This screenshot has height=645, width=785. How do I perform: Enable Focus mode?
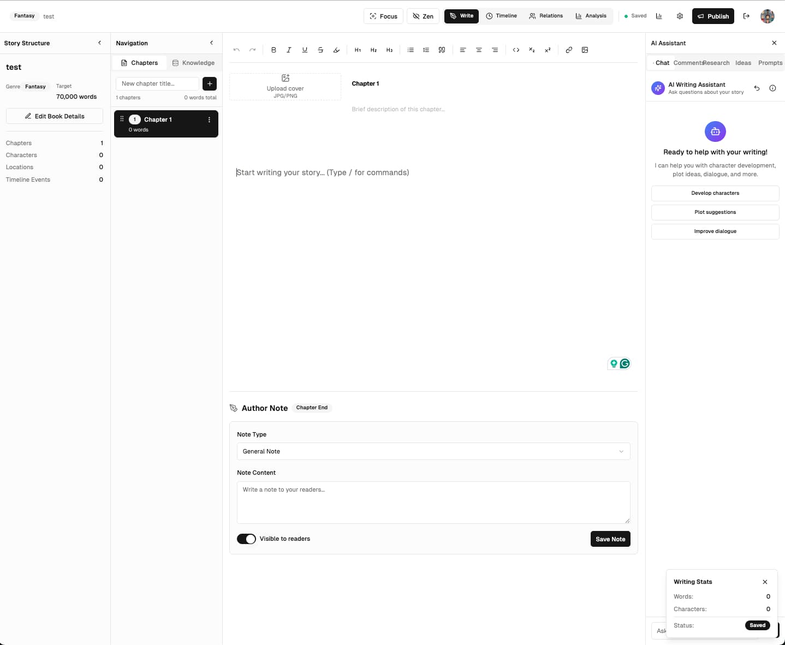tap(383, 16)
